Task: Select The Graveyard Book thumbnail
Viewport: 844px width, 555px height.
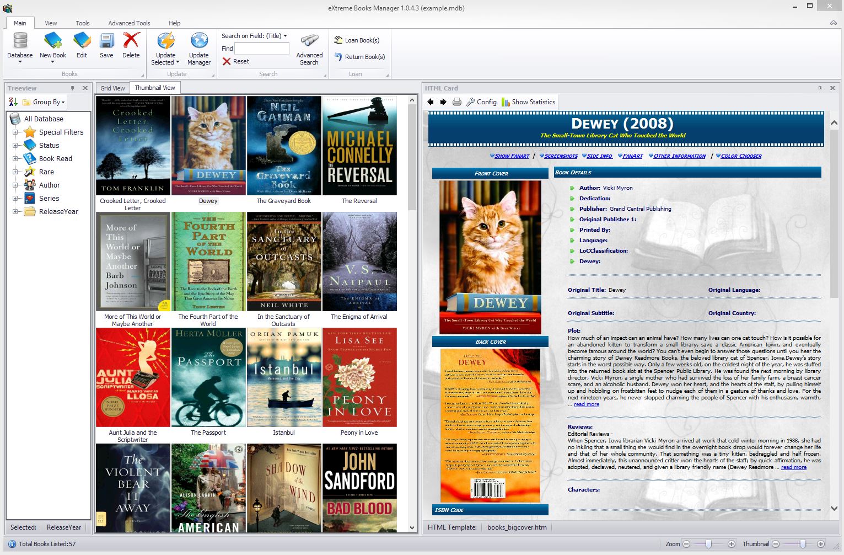Action: coord(284,146)
